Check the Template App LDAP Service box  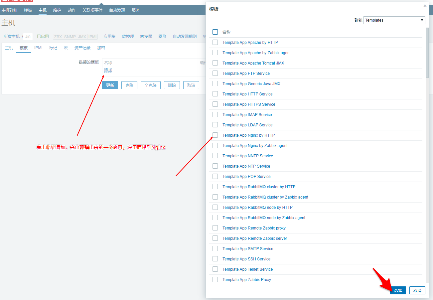pos(215,125)
